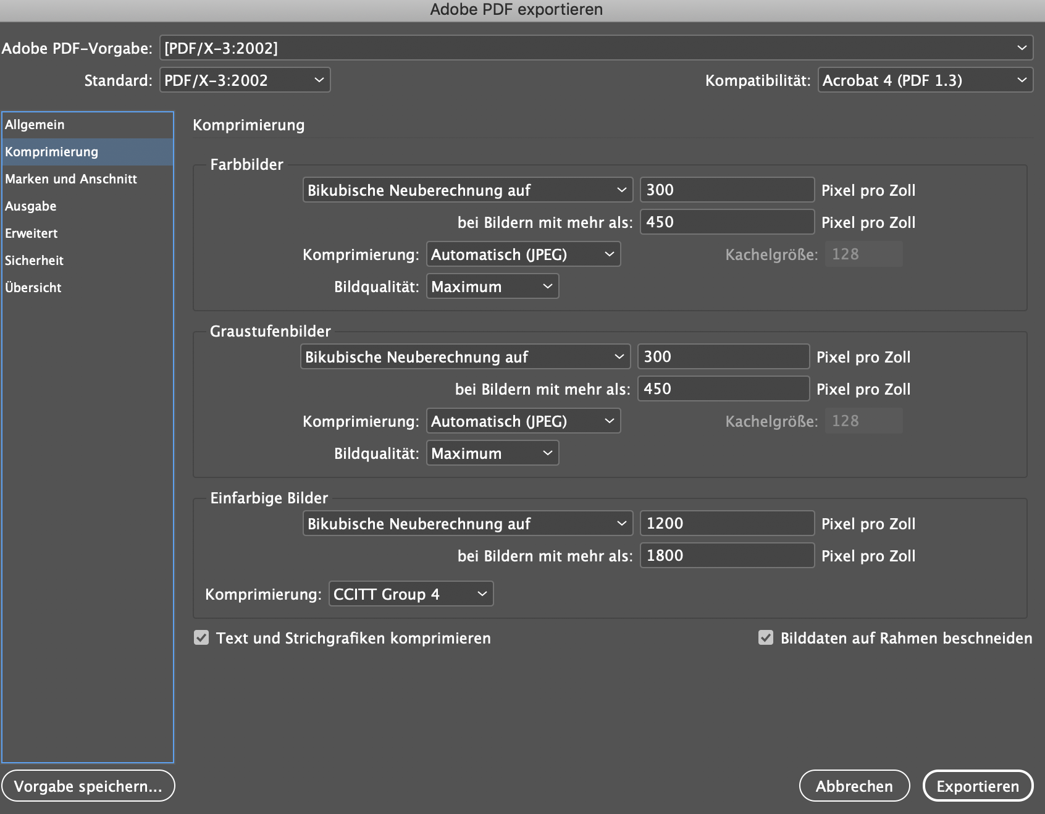
Task: Switch to the Ausgabe section
Action: (x=88, y=206)
